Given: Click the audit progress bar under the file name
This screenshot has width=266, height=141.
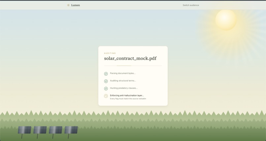Looking at the screenshot, I should [133, 66].
